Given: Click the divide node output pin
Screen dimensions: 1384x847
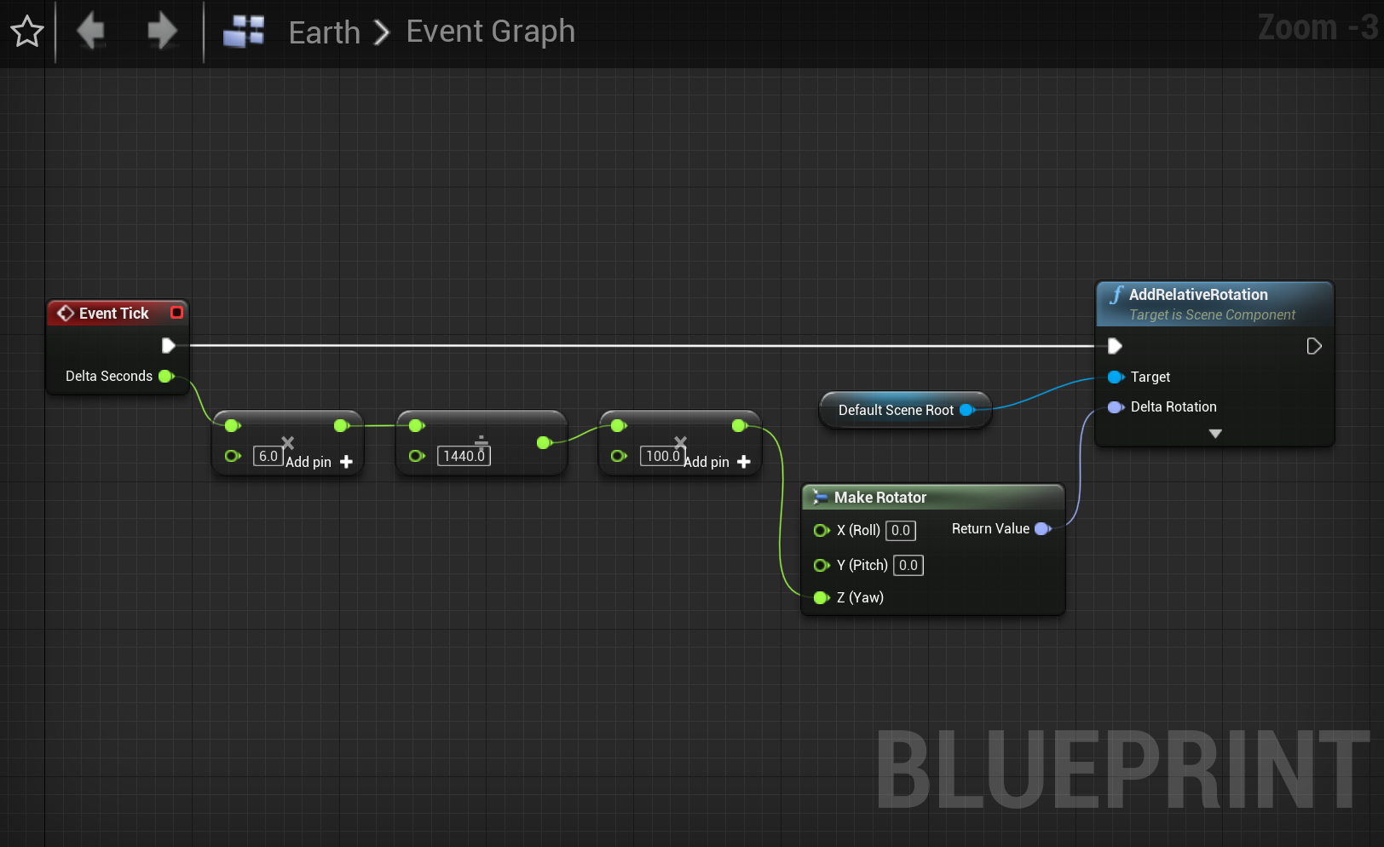Looking at the screenshot, I should [x=545, y=442].
